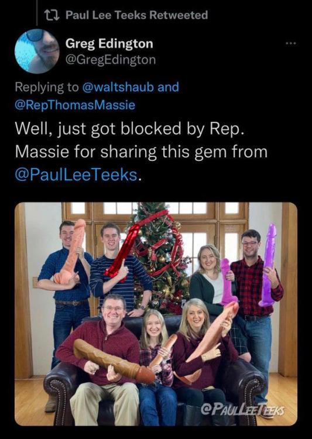The image size is (312, 439).
Task: Click the @PaulLeeTeeks mention in tweet text
Action: tap(76, 174)
